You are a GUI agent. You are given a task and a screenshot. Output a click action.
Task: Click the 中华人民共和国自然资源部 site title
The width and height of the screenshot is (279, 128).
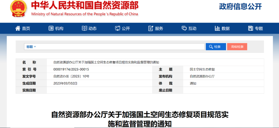point(85,6)
